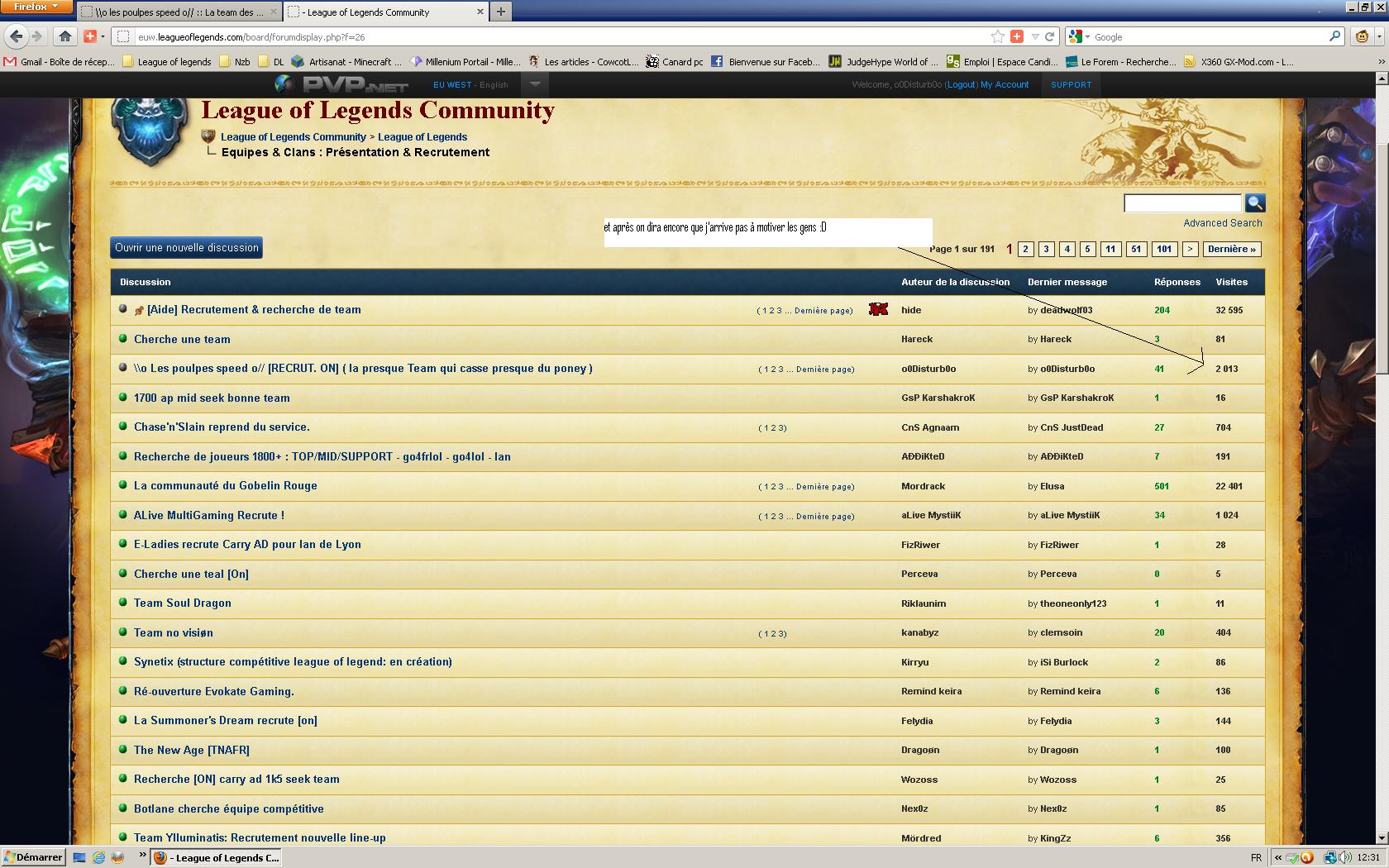
Task: Click the FR language indicator in taskbar
Action: (1257, 857)
